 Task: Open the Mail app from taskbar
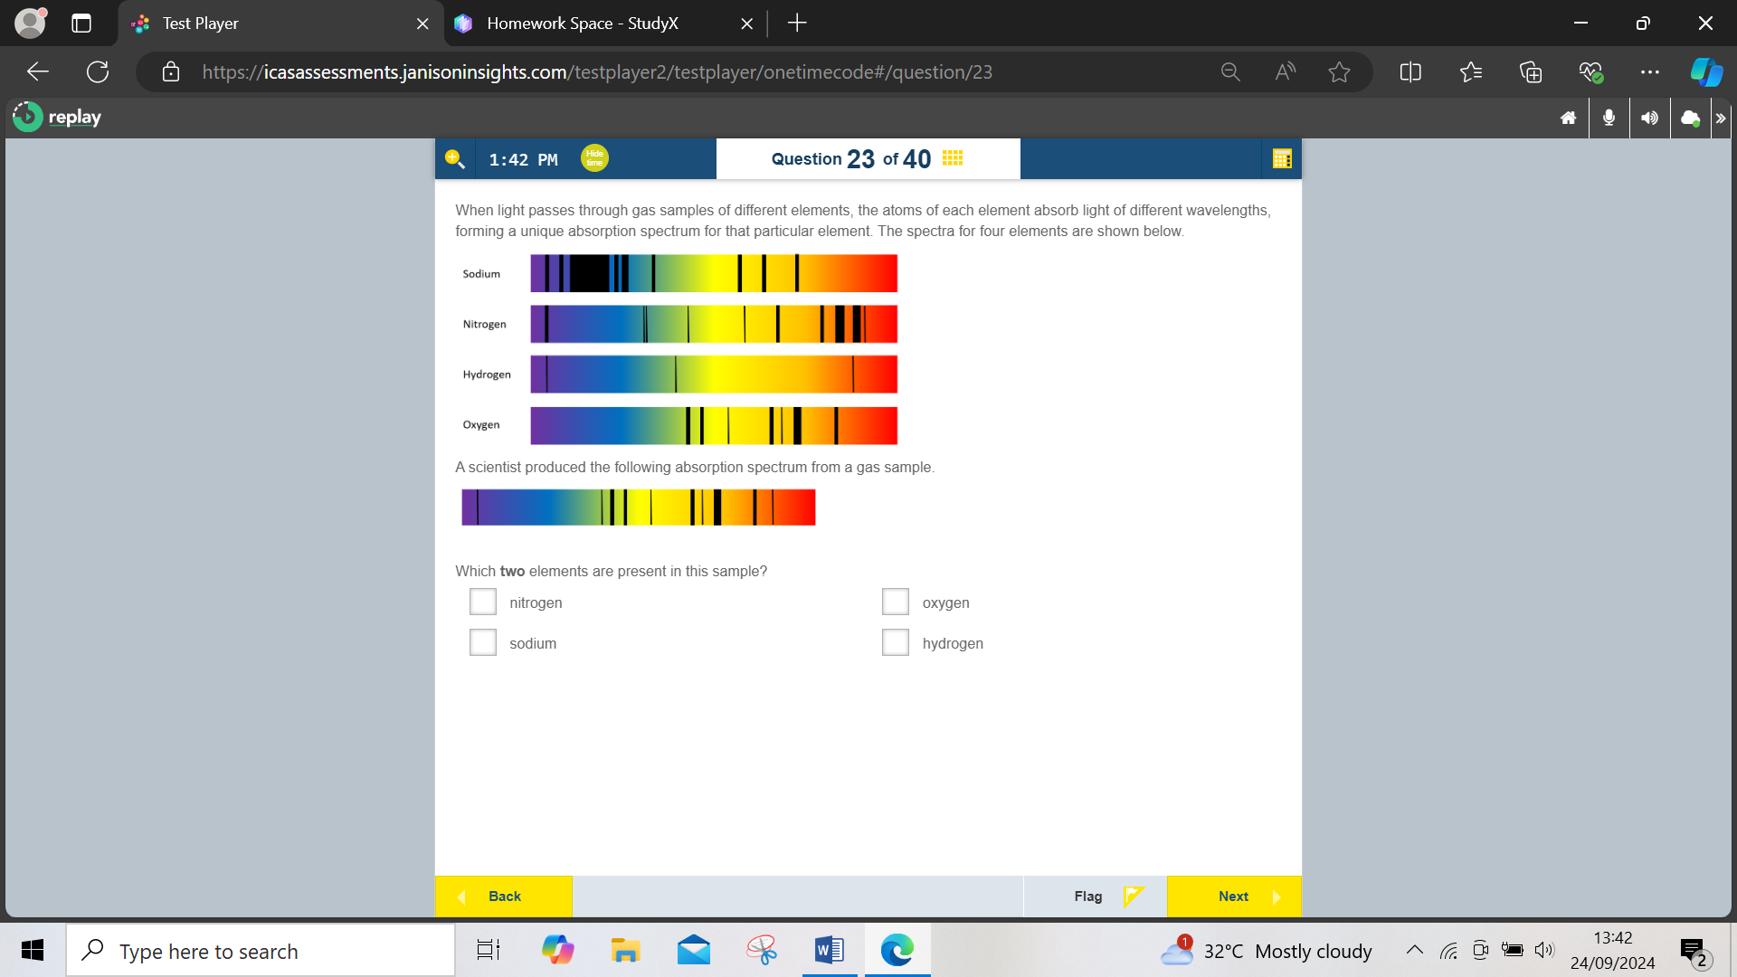tap(694, 950)
